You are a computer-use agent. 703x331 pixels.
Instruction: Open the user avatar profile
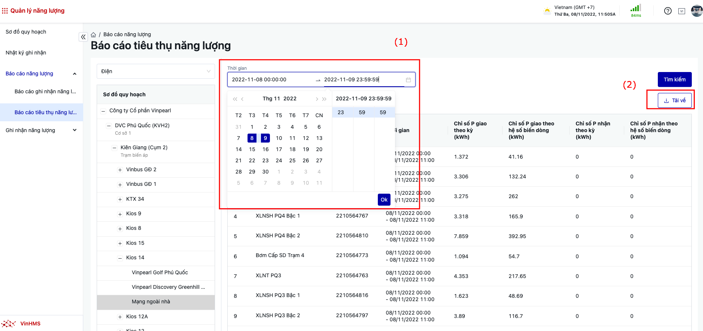696,11
